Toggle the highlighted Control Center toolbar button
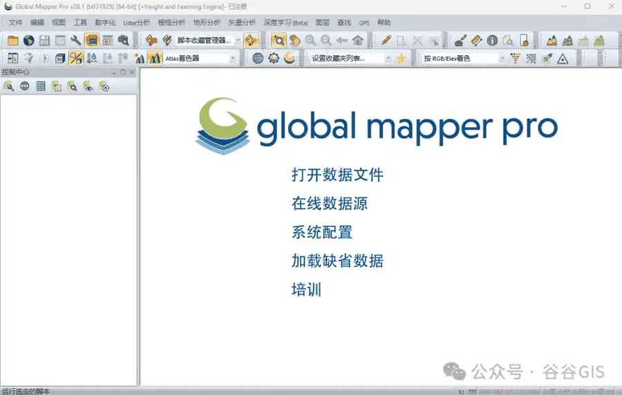Screen dimensions: 622x395 click(92, 40)
